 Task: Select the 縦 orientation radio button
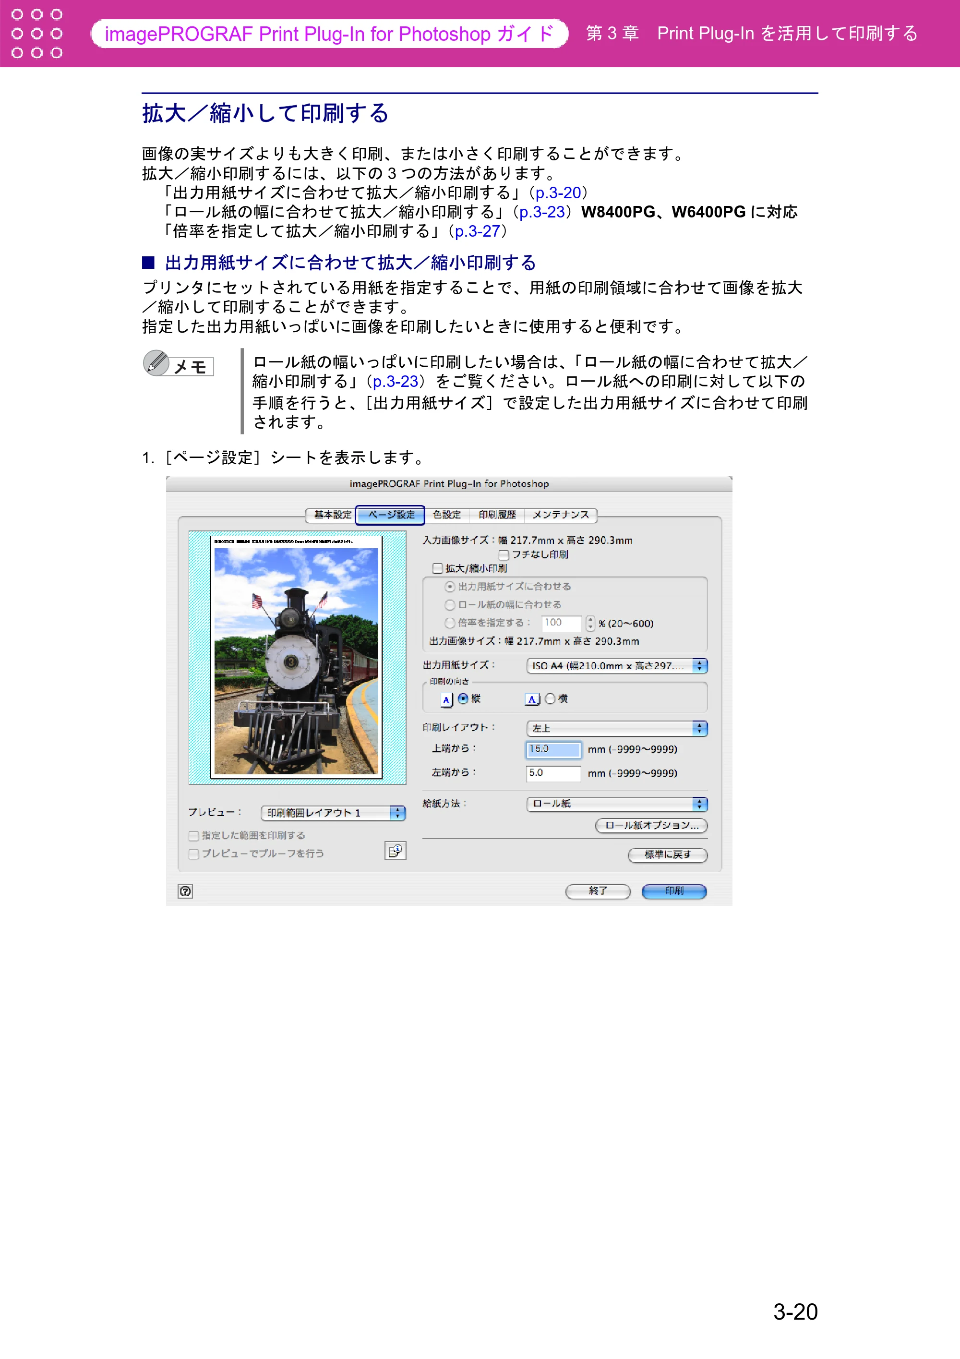[x=463, y=698]
